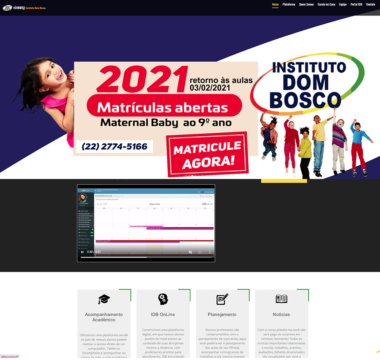Image resolution: width=380 pixels, height=360 pixels.
Task: Select the highlighted active slide indicator dot
Action: (192, 176)
